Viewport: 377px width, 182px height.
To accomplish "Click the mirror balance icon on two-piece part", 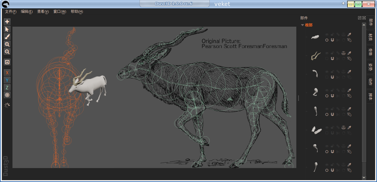I will [344, 127].
